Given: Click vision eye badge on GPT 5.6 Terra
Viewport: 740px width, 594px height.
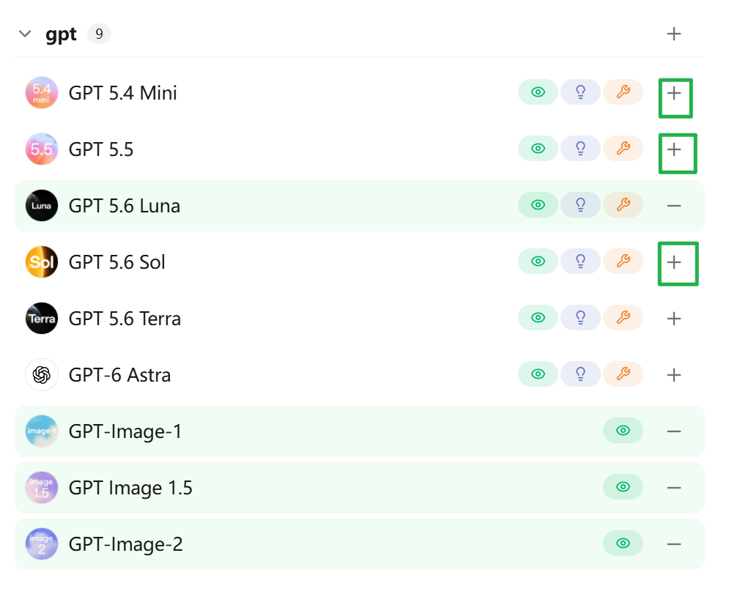Looking at the screenshot, I should (538, 318).
